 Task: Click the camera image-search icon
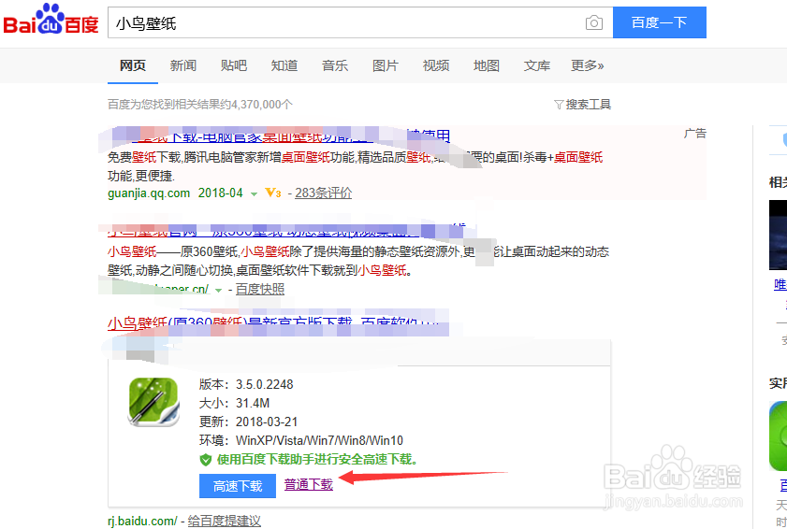(594, 22)
